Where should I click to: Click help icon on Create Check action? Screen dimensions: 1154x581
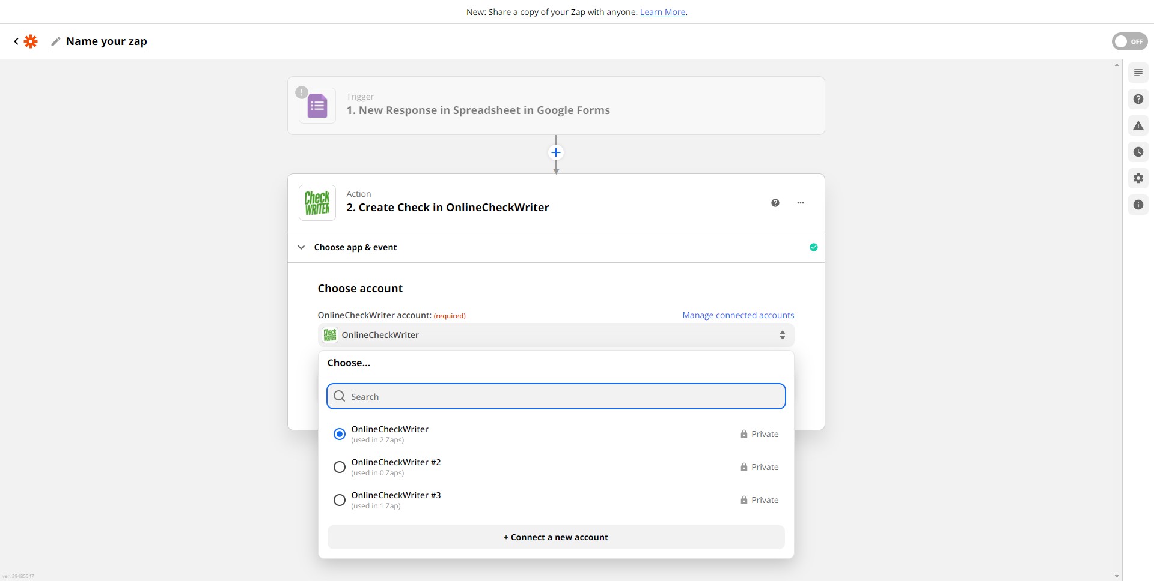(775, 203)
